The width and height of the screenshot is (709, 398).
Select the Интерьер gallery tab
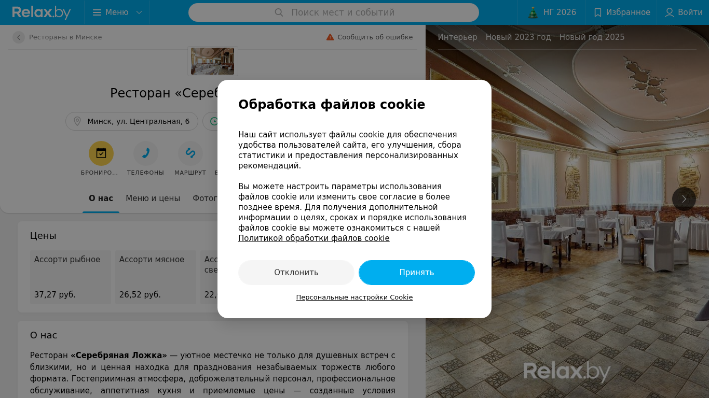[457, 37]
